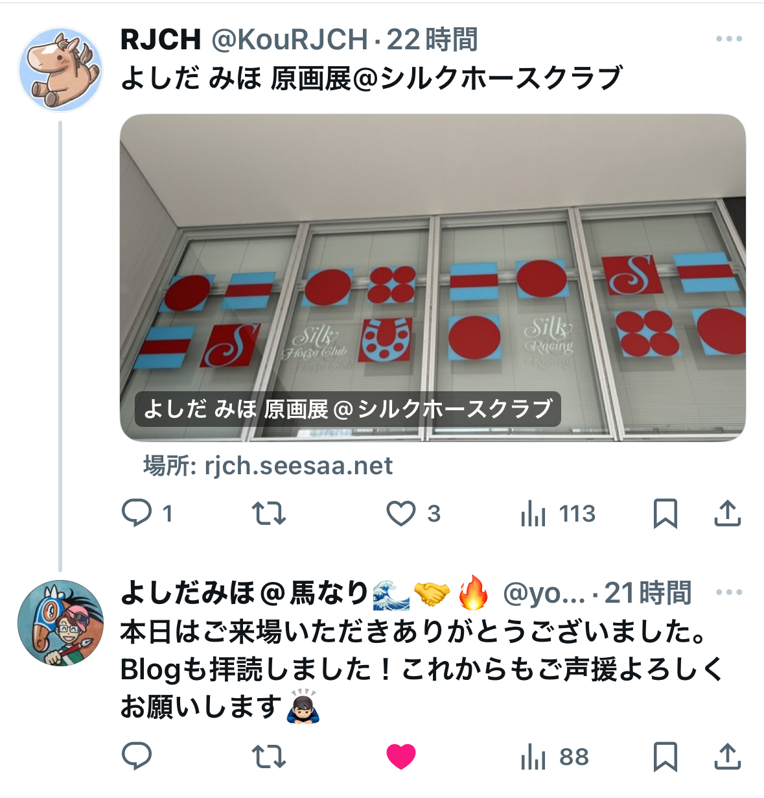764x798 pixels.
Task: Open more options for よしだみほ's reply
Action: coord(729,592)
